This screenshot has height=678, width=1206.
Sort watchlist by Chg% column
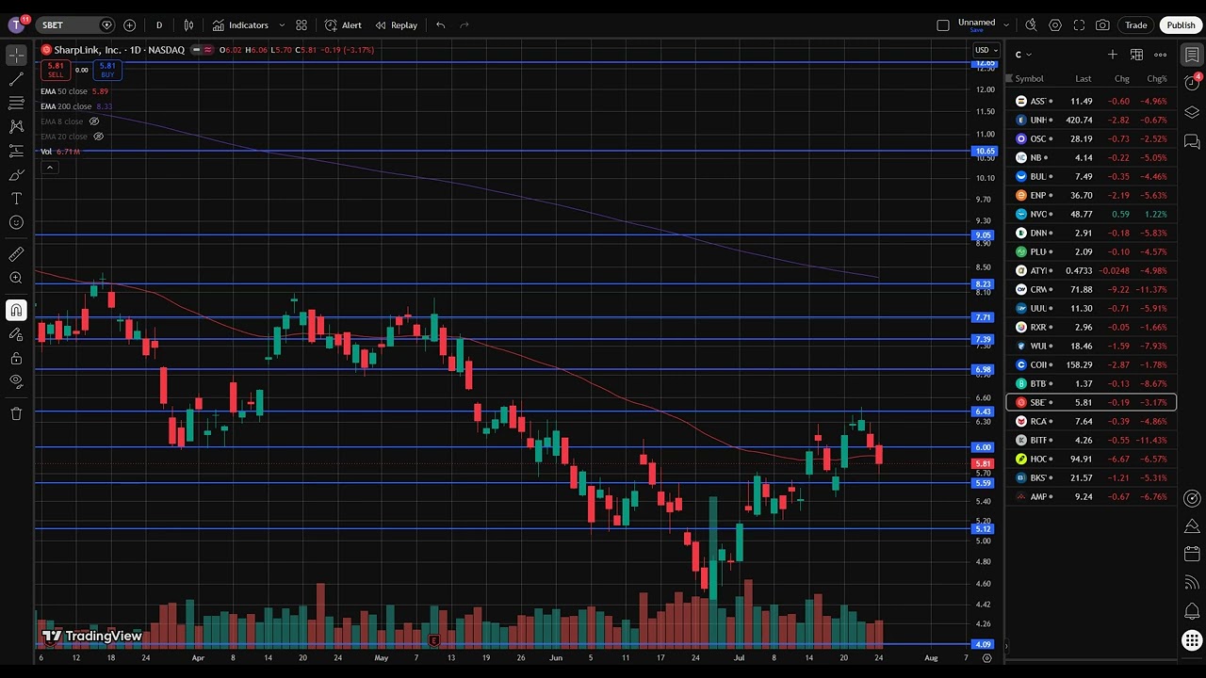pos(1156,79)
